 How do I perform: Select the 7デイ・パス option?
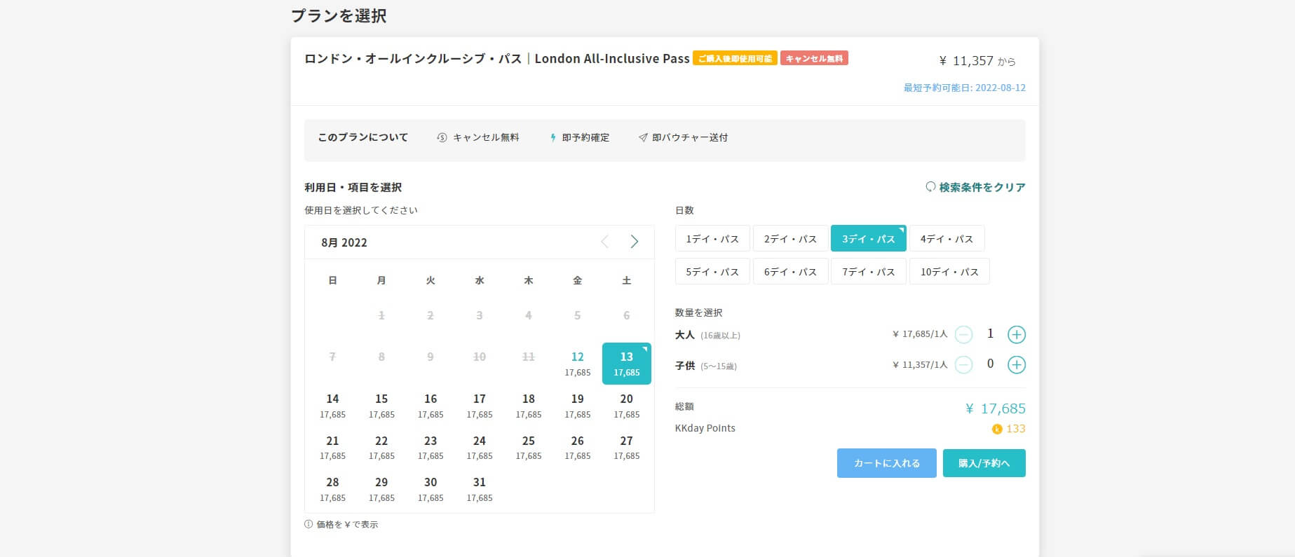869,272
